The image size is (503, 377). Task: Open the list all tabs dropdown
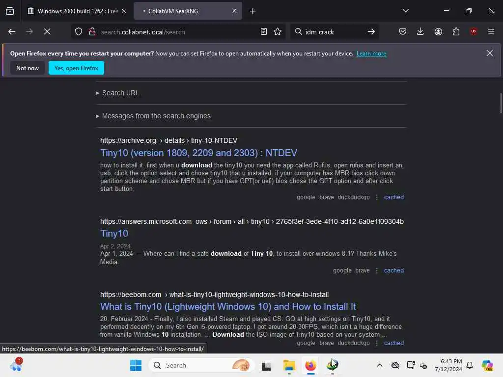tap(405, 11)
